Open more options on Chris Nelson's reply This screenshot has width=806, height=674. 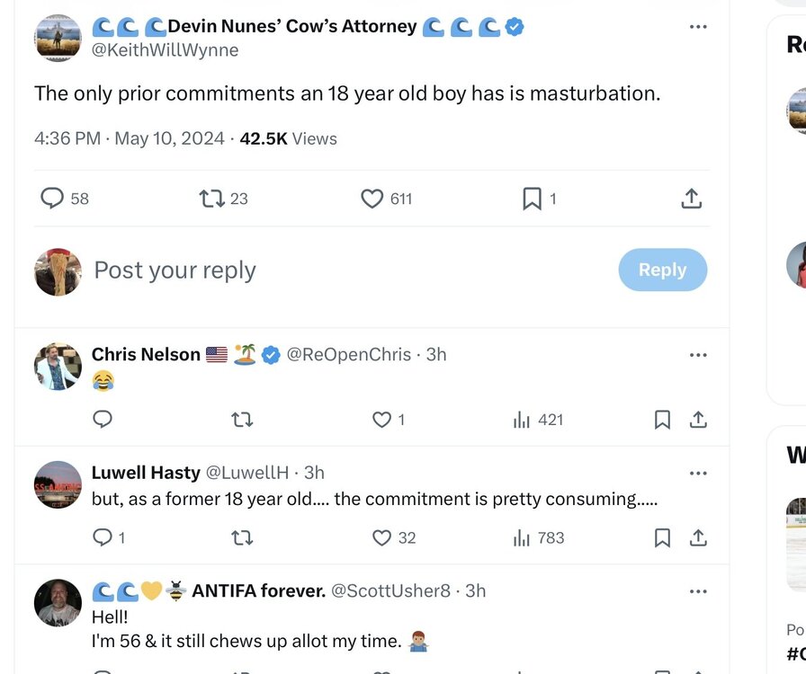698,355
